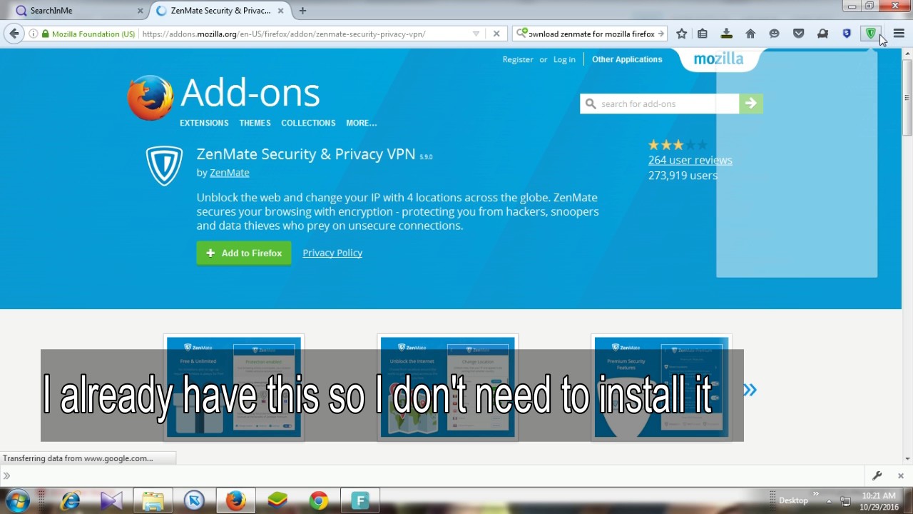This screenshot has width=913, height=514.
Task: Open the second ZenMate screenshot thumbnail
Action: pyautogui.click(x=447, y=387)
